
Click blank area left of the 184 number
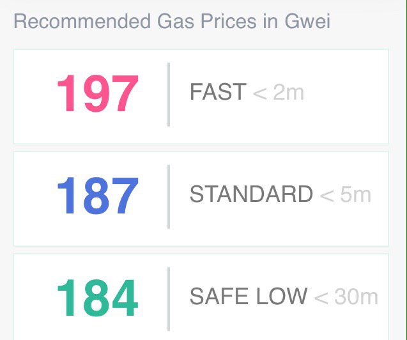coord(33,298)
